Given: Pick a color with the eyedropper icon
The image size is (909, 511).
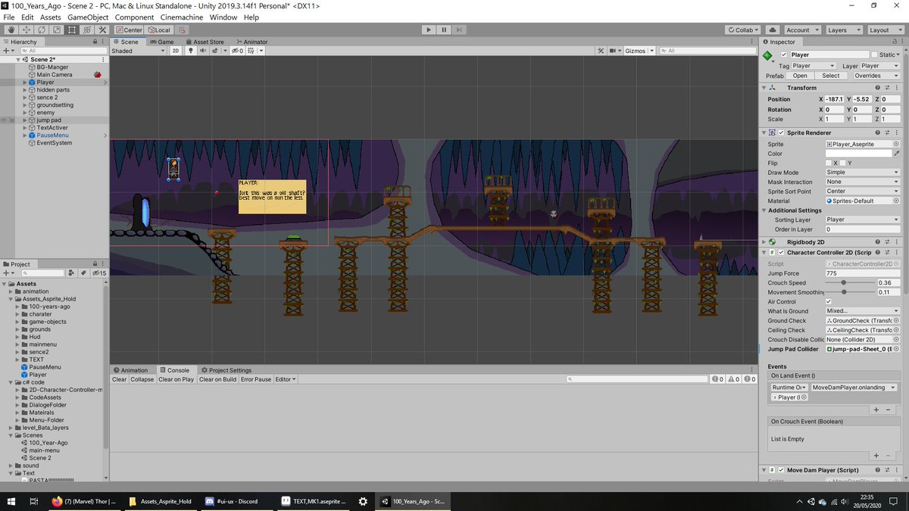Looking at the screenshot, I should [897, 154].
